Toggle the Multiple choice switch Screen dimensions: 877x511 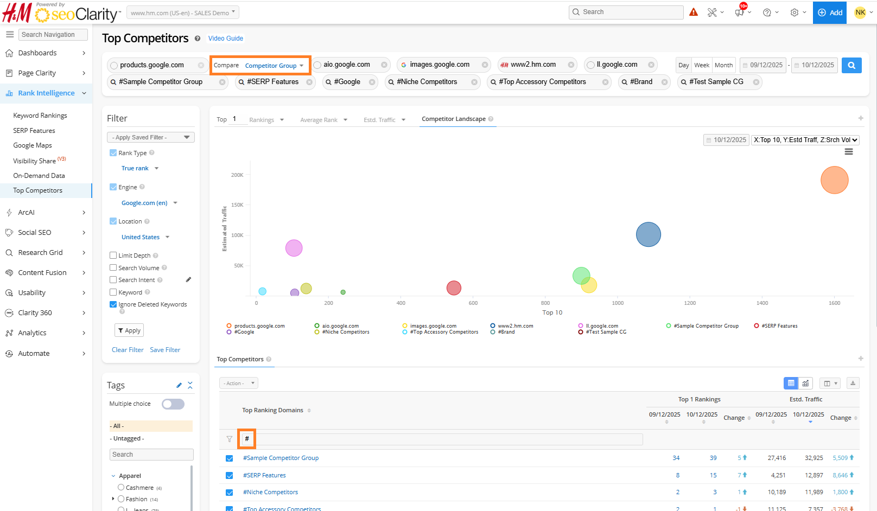point(173,404)
